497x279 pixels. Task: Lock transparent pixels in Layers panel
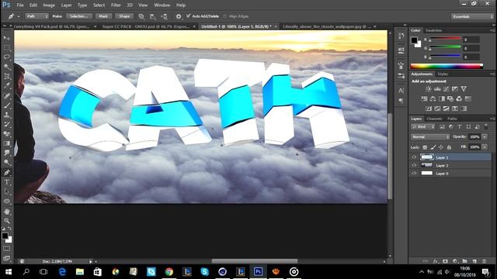tap(425, 147)
